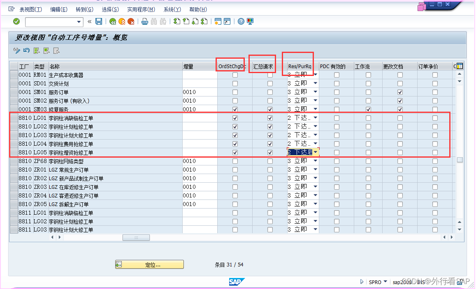Click the Create shortcut icon

tap(227, 21)
